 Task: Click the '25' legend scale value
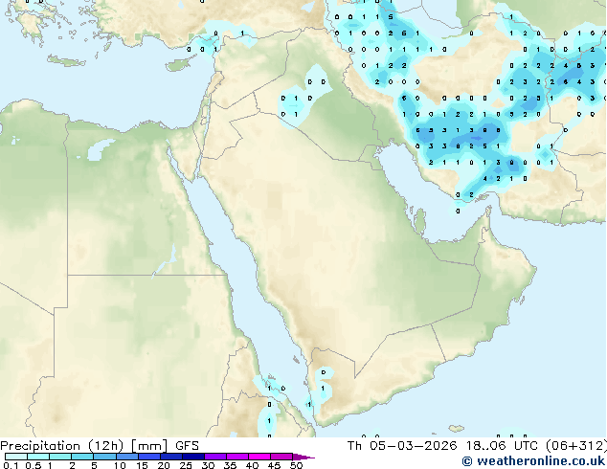pos(186,465)
